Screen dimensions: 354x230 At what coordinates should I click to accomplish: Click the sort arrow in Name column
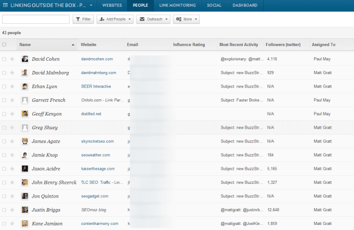[x=73, y=45]
